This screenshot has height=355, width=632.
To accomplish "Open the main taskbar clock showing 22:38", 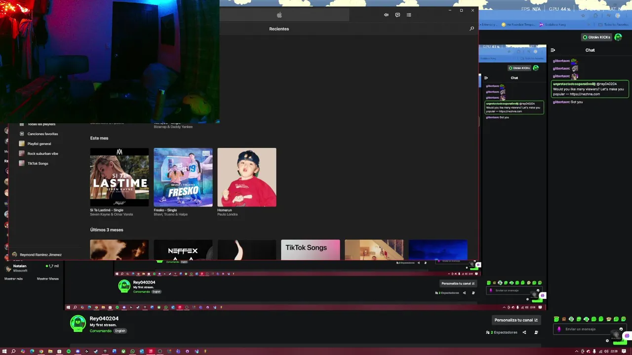I will pyautogui.click(x=614, y=351).
